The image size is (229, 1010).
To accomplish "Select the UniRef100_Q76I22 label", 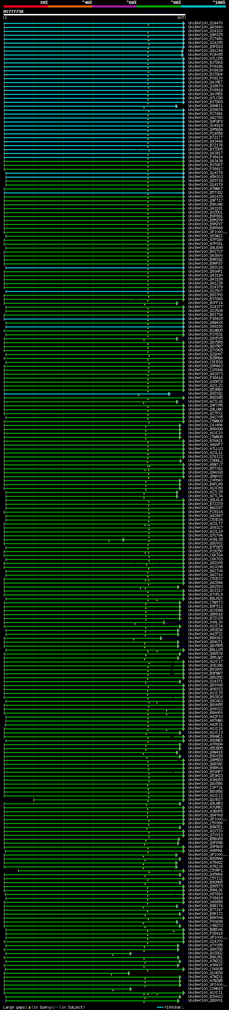I will 205,457.
